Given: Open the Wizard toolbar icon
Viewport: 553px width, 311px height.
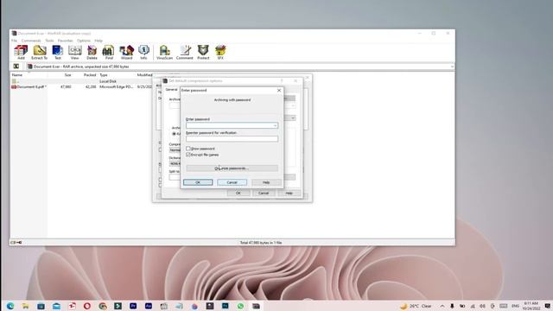Looking at the screenshot, I should pos(126,52).
